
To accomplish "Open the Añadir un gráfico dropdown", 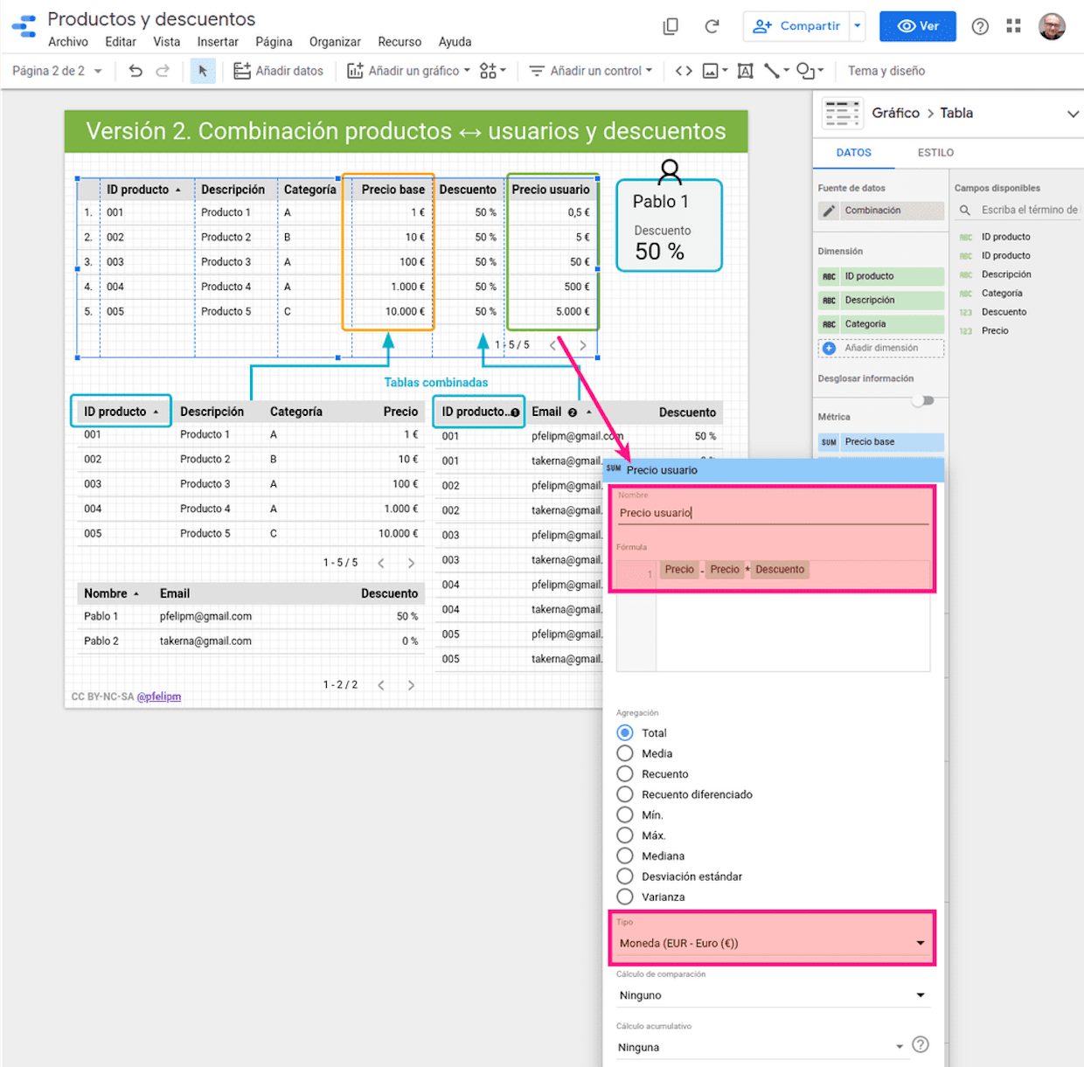I will point(408,71).
